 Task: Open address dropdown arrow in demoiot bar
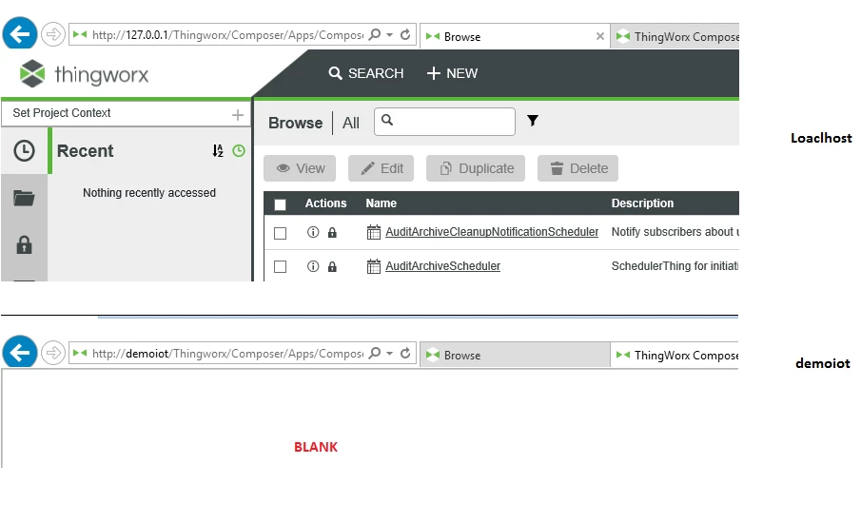389,353
